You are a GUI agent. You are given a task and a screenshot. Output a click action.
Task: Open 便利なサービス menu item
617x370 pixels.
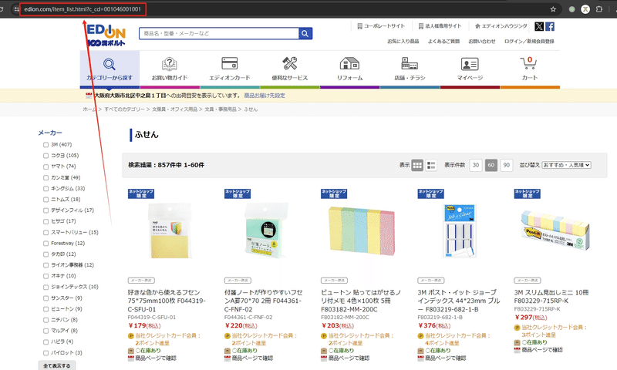click(290, 69)
